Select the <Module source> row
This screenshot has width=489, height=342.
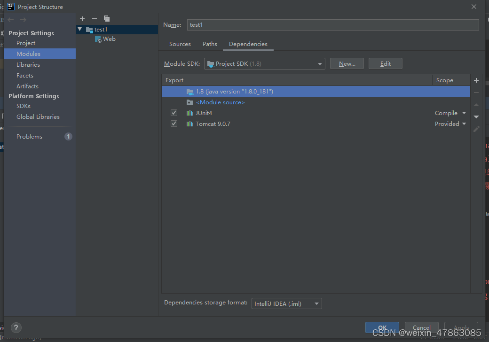click(x=315, y=102)
